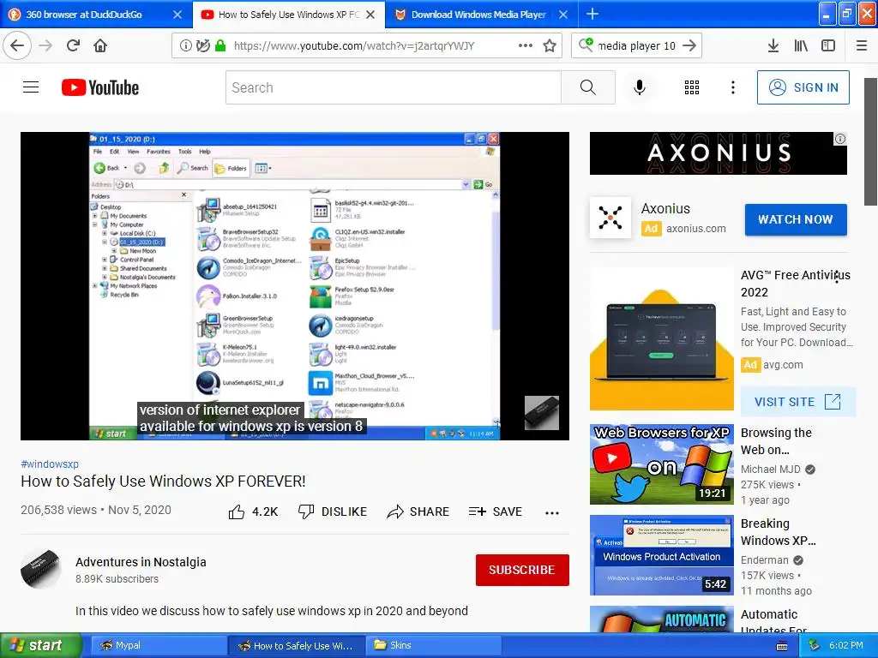Run the search with arrow button
This screenshot has width=878, height=658.
coord(690,45)
